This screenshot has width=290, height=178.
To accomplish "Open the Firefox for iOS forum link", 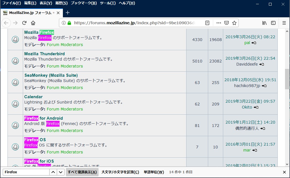I will (x=39, y=161).
